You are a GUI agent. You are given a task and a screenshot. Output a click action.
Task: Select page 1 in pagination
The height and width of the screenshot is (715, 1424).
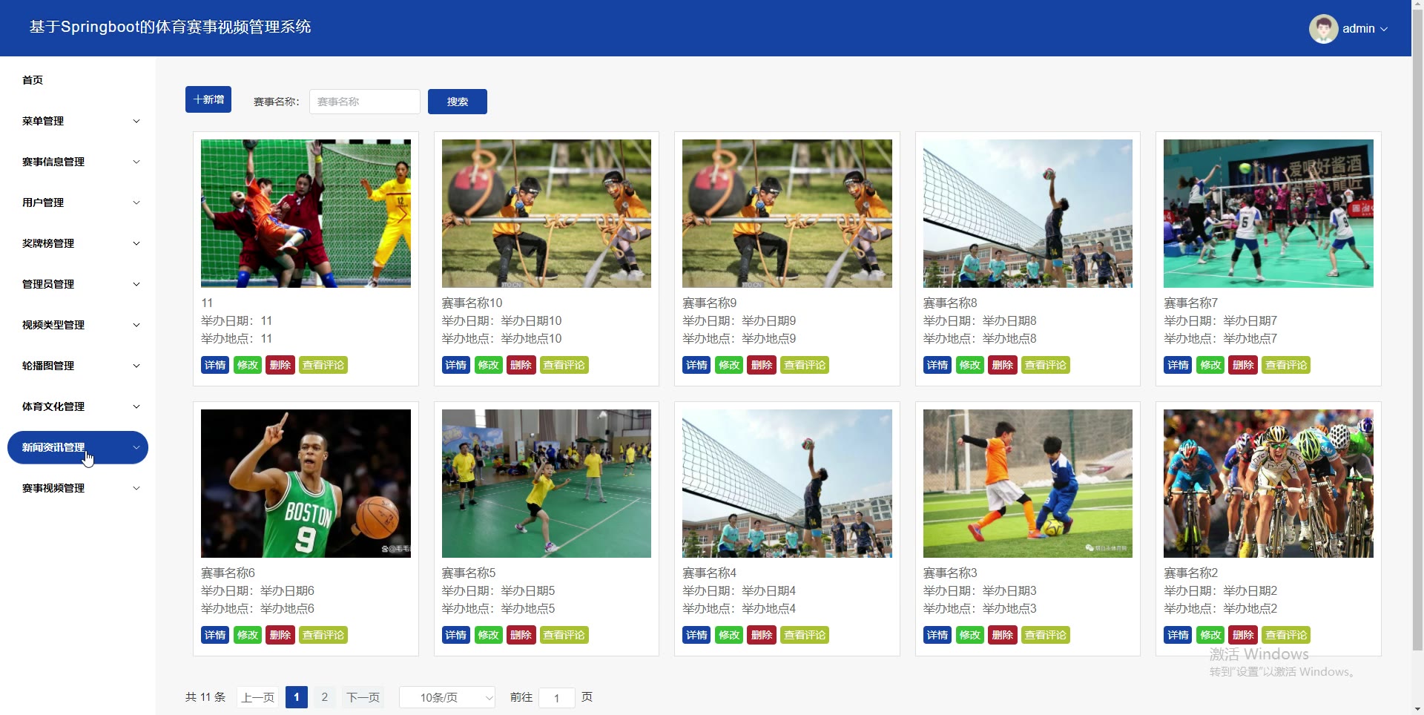[x=297, y=697]
